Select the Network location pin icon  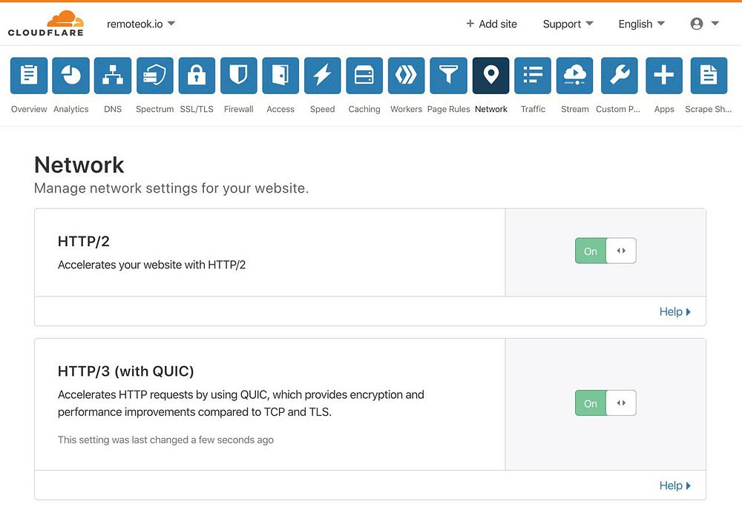point(490,76)
